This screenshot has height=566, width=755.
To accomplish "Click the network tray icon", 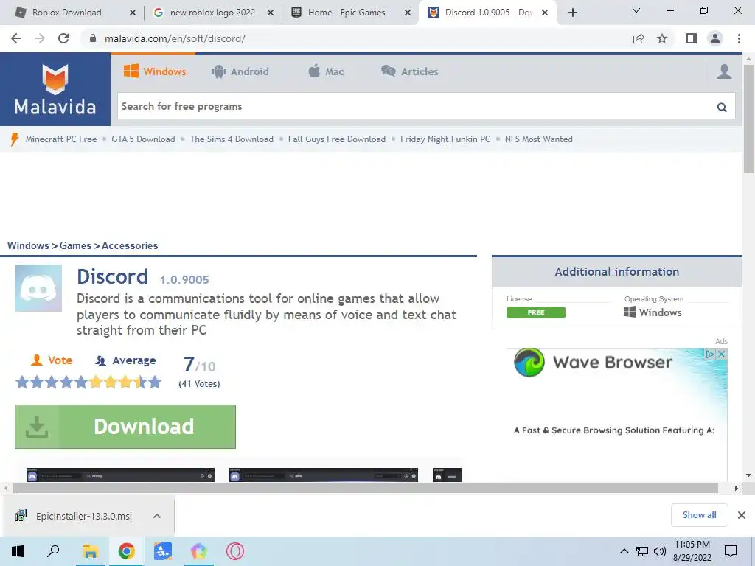I will (642, 551).
